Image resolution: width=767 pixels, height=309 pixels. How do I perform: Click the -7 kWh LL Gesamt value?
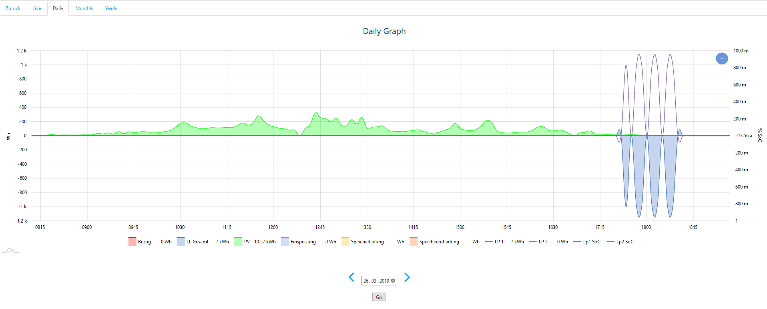tap(221, 242)
